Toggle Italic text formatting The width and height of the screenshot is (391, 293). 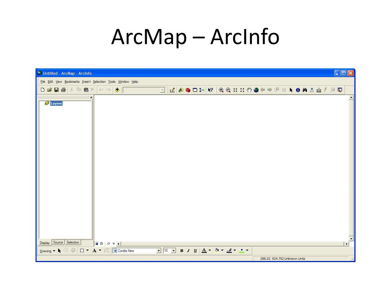click(188, 251)
